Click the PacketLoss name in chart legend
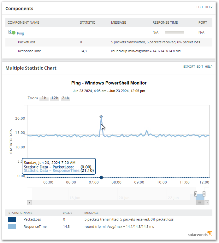 32,219
